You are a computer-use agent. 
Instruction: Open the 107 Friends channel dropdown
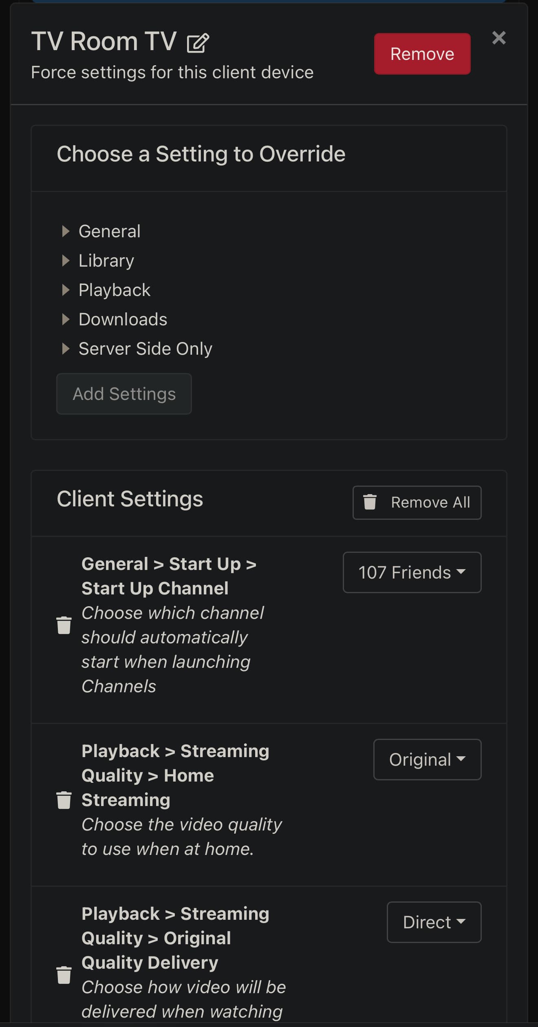click(412, 572)
